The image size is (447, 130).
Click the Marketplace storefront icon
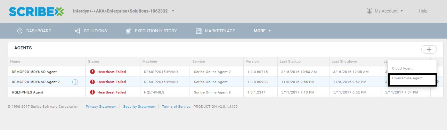[x=199, y=31]
